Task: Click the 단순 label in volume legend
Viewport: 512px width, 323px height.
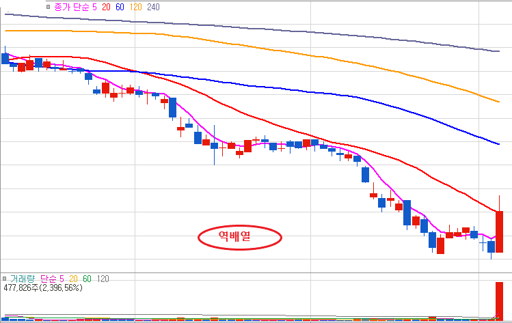Action: 49,279
